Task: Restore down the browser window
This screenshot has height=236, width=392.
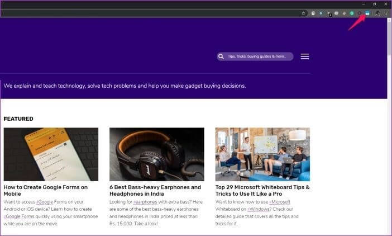Action: [x=375, y=4]
